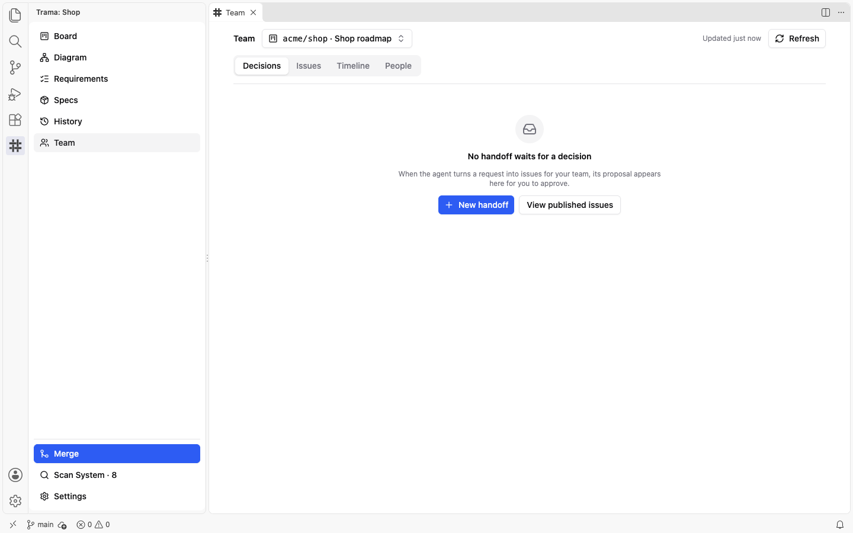Open Scan System · 8 entry

click(117, 475)
